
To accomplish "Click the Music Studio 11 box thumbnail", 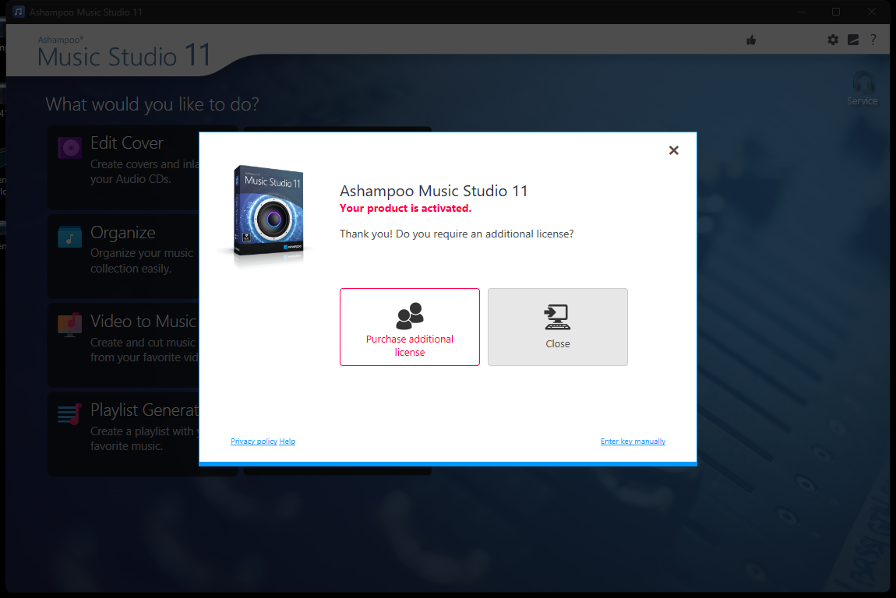I will pos(268,211).
